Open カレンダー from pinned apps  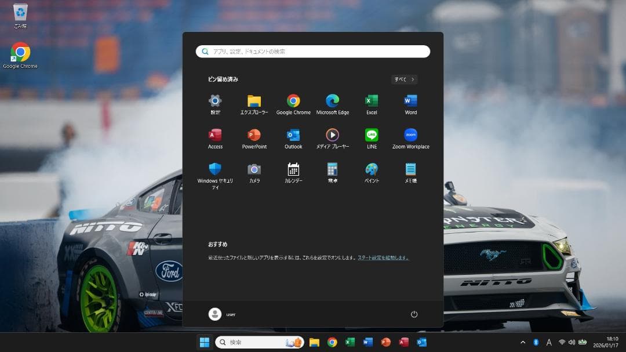(x=293, y=170)
